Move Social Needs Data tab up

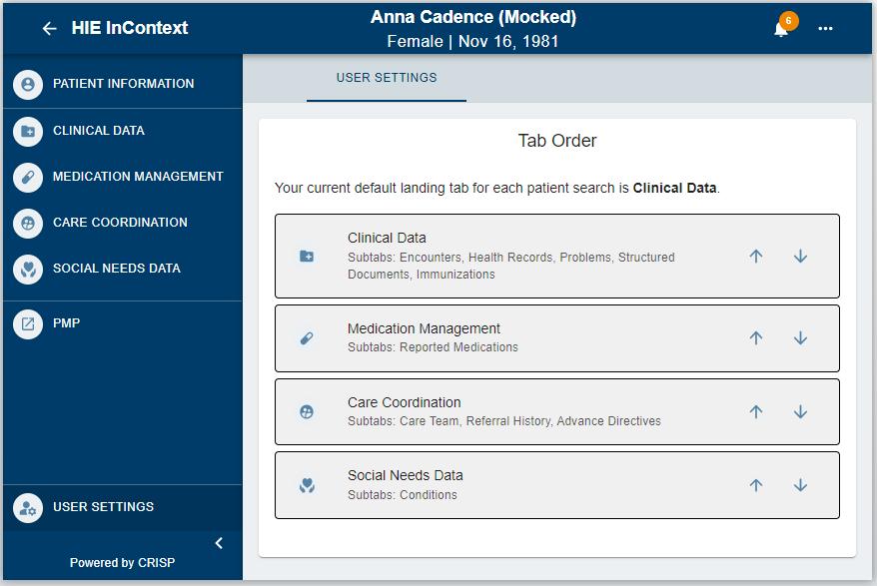(756, 485)
